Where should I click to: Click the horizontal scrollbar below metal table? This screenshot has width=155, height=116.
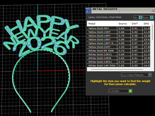[x=117, y=69]
